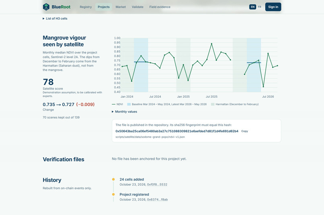Click the Jul 2025 chart axis label
The image size is (324, 215).
[211, 96]
